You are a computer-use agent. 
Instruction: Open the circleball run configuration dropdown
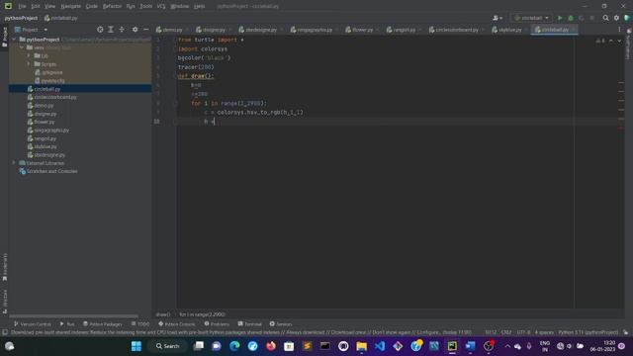[531, 18]
